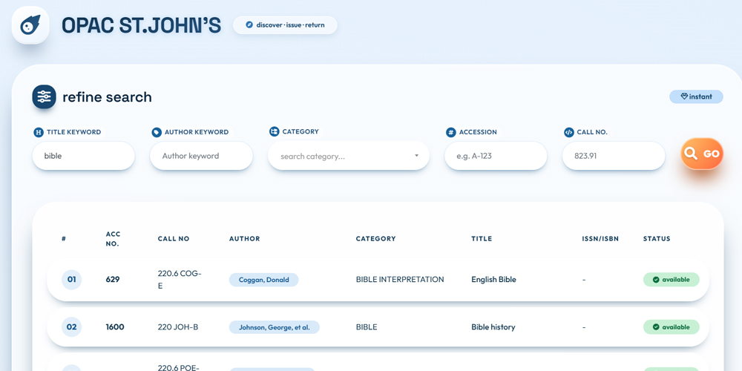Click the row number 02 badge

coord(71,327)
